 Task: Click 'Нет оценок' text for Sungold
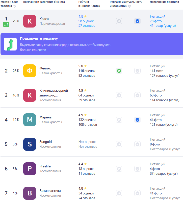[x=87, y=142]
